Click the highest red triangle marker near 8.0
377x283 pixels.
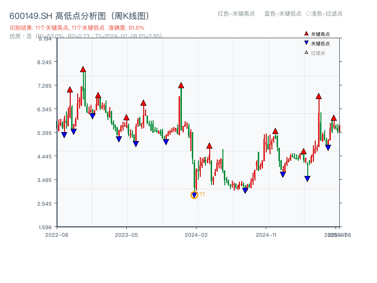click(82, 69)
